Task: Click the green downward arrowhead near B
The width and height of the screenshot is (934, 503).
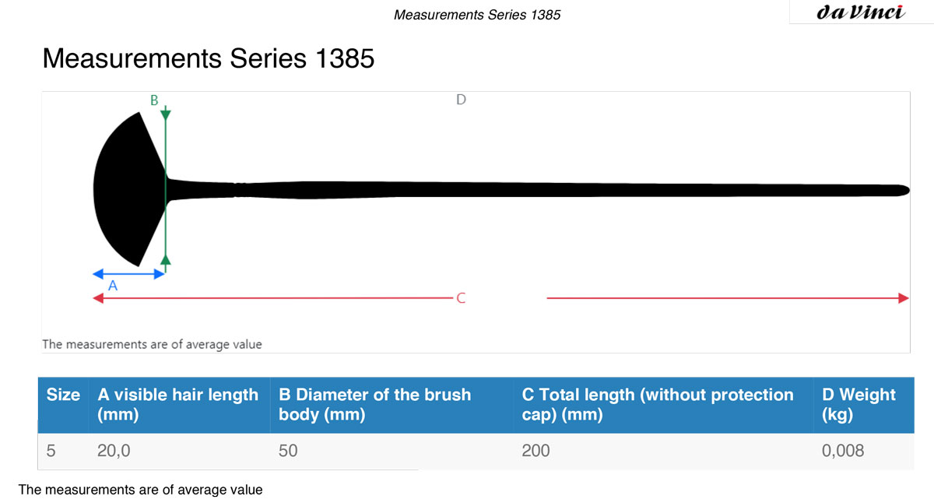Action: coord(166,115)
